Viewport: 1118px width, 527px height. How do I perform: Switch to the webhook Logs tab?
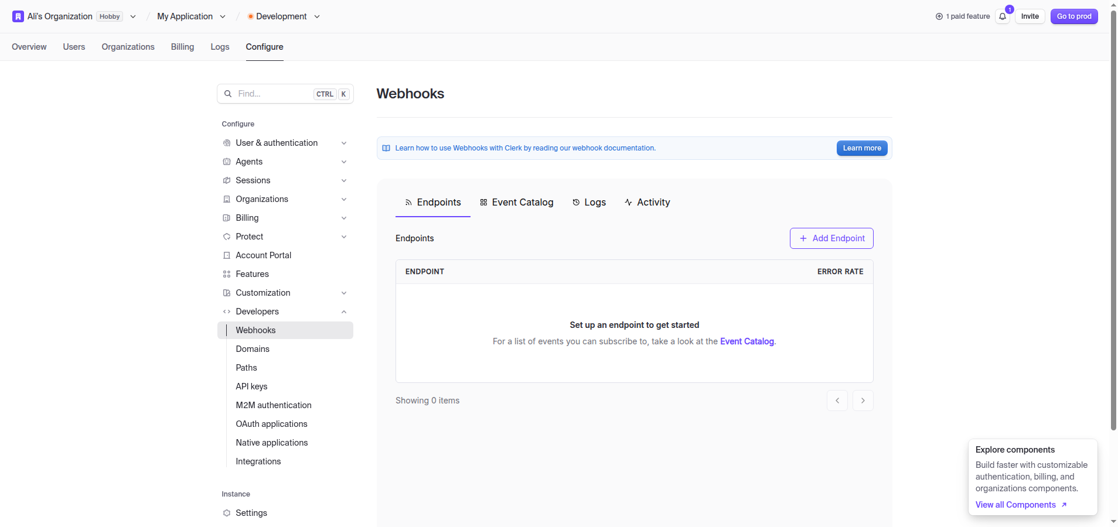click(589, 202)
